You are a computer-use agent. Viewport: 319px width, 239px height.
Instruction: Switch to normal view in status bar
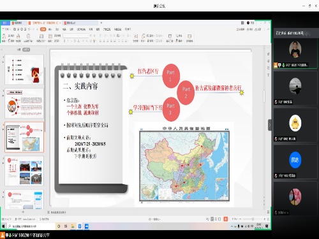point(212,219)
